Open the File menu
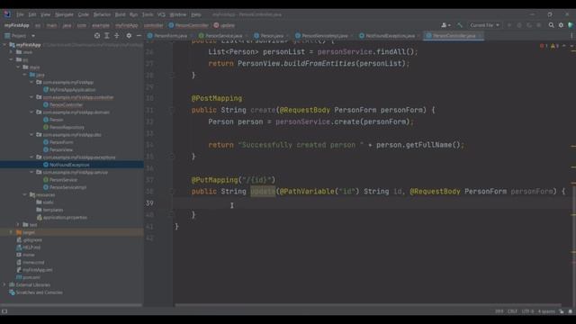 tap(20, 14)
